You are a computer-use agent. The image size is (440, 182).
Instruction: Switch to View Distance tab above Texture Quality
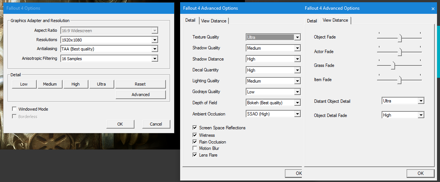[x=214, y=21]
